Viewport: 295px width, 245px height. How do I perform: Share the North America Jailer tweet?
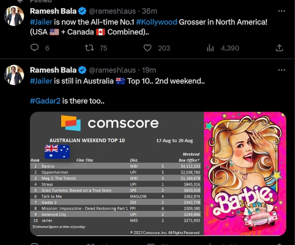click(279, 48)
